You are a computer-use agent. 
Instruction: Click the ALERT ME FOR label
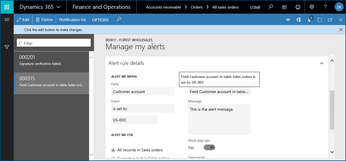pyautogui.click(x=122, y=135)
